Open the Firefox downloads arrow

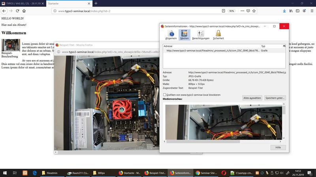284,11
